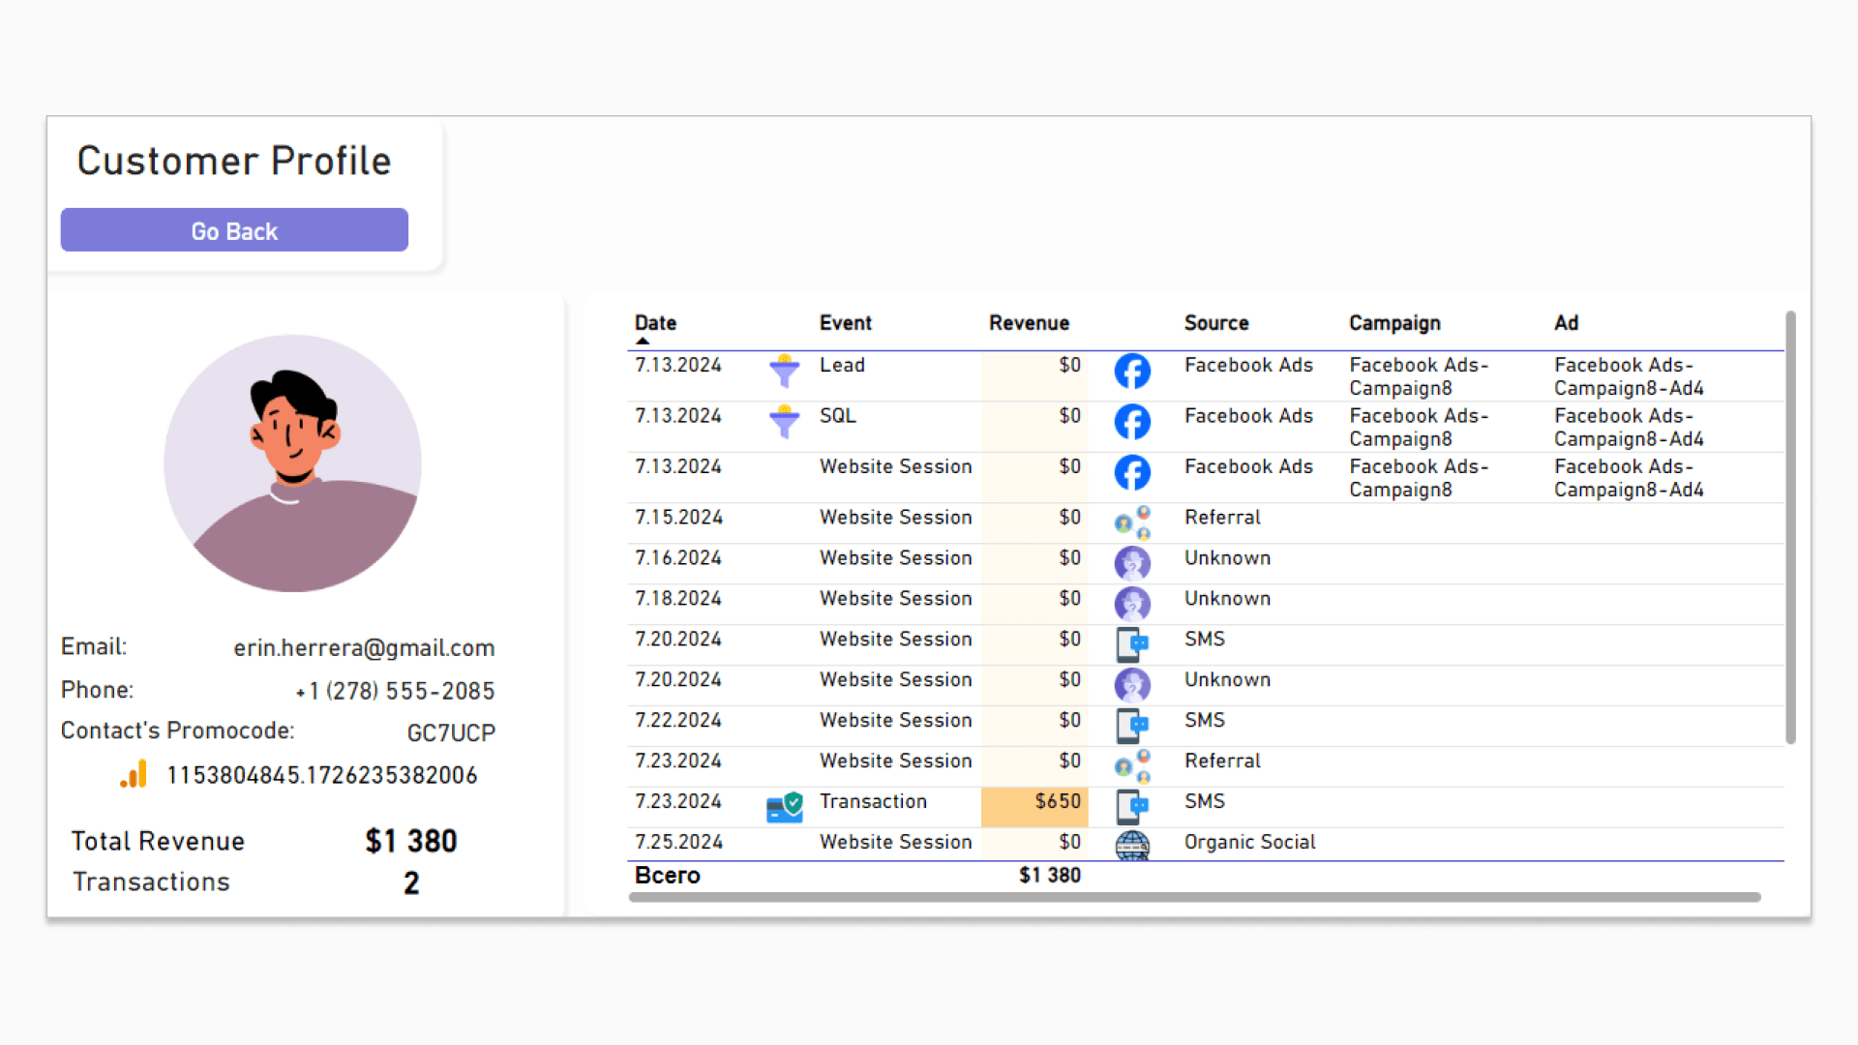Screen dimensions: 1858x1045
Task: Sort by the Revenue column header
Action: coord(1029,323)
